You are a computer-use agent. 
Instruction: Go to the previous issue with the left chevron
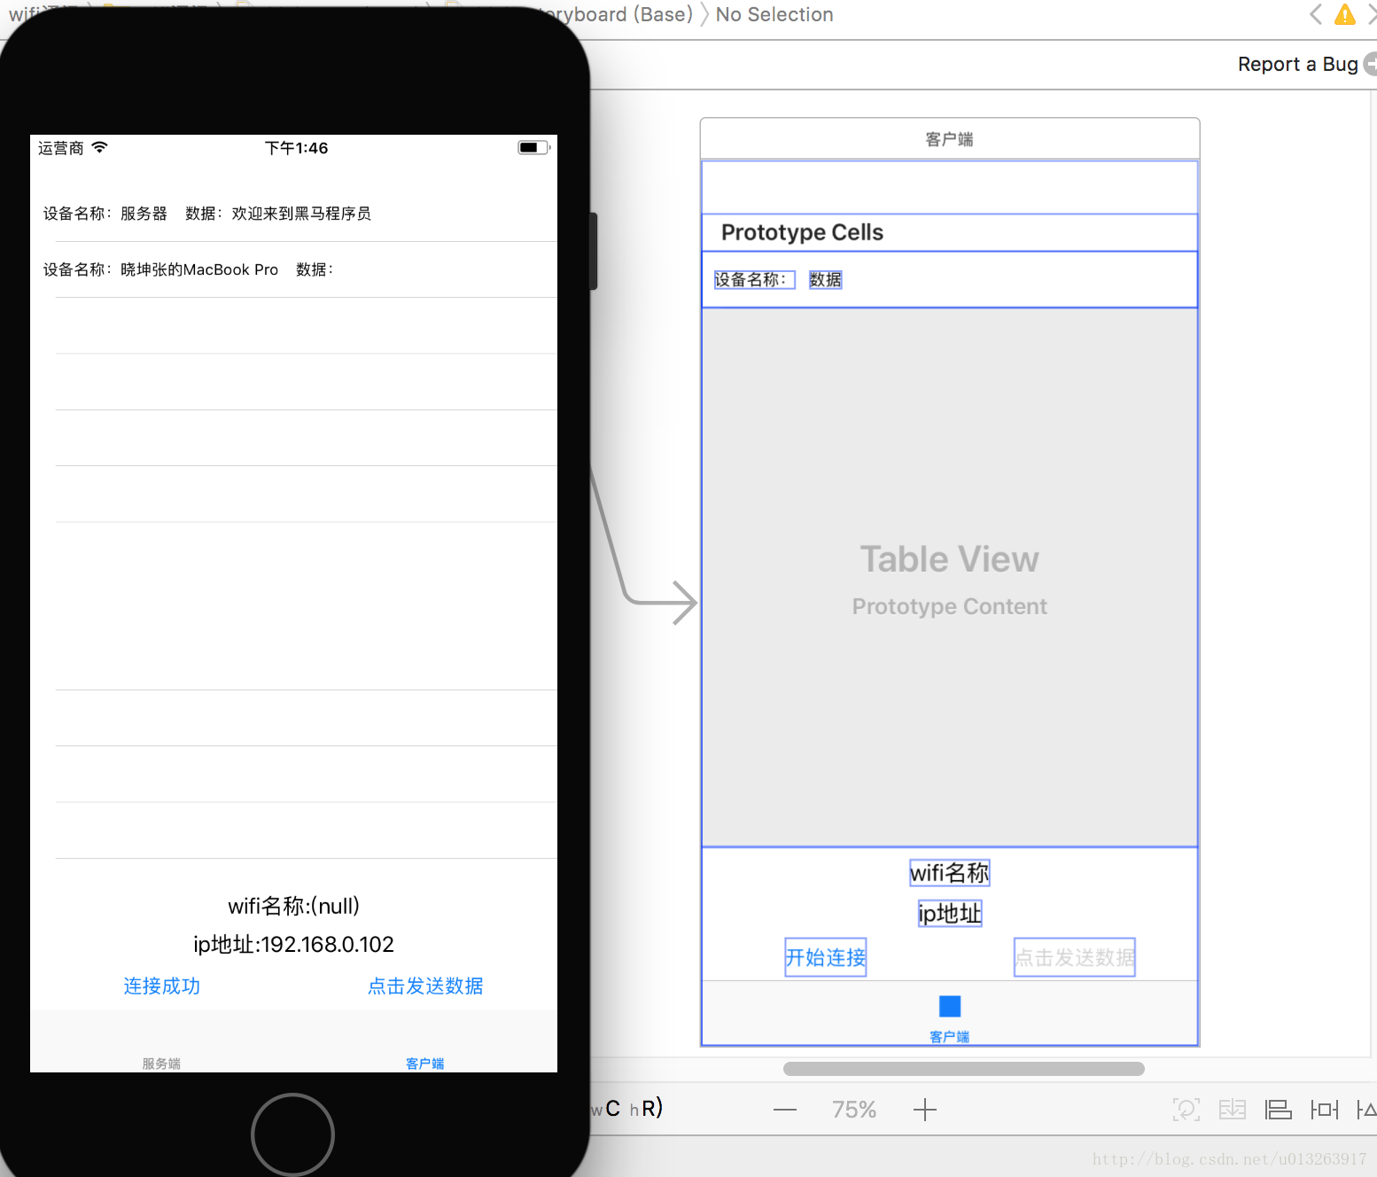pos(1316,14)
